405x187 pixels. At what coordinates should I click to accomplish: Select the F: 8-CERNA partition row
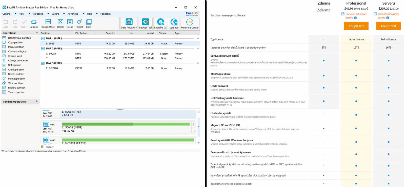pyautogui.click(x=120, y=68)
